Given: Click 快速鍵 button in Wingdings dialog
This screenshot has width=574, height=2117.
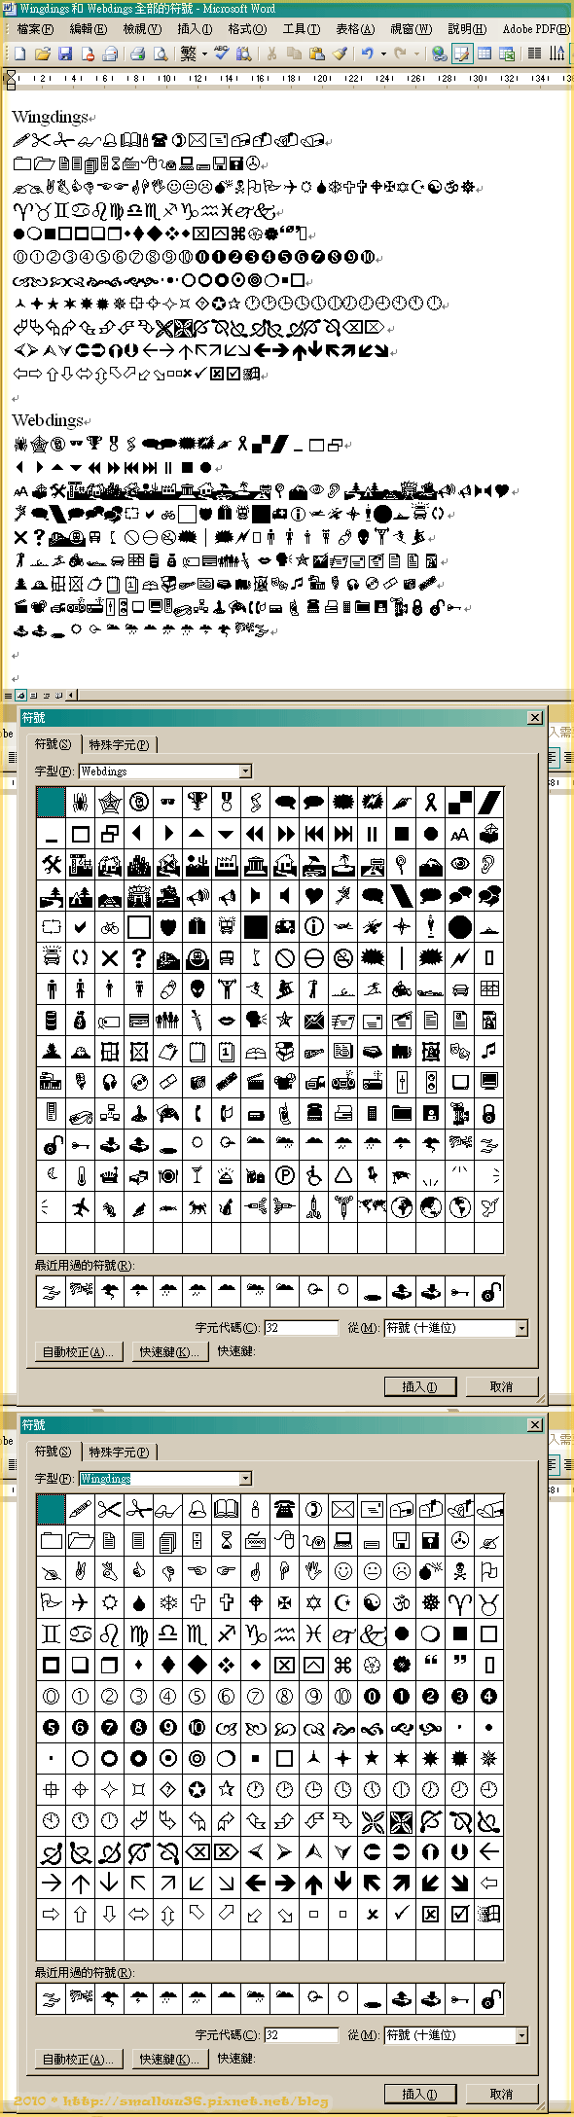Looking at the screenshot, I should pyautogui.click(x=169, y=2059).
